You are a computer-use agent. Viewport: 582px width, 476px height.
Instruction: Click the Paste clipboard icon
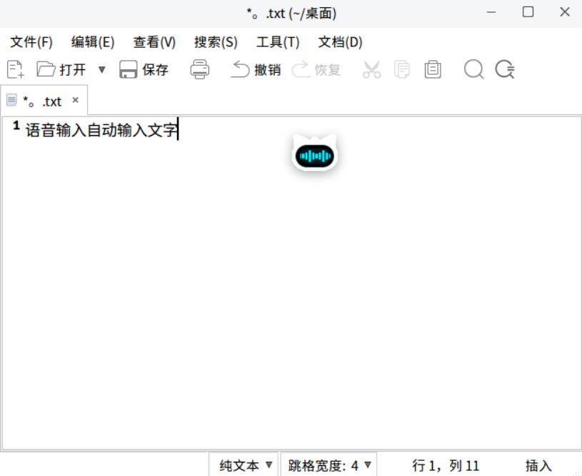coord(432,69)
